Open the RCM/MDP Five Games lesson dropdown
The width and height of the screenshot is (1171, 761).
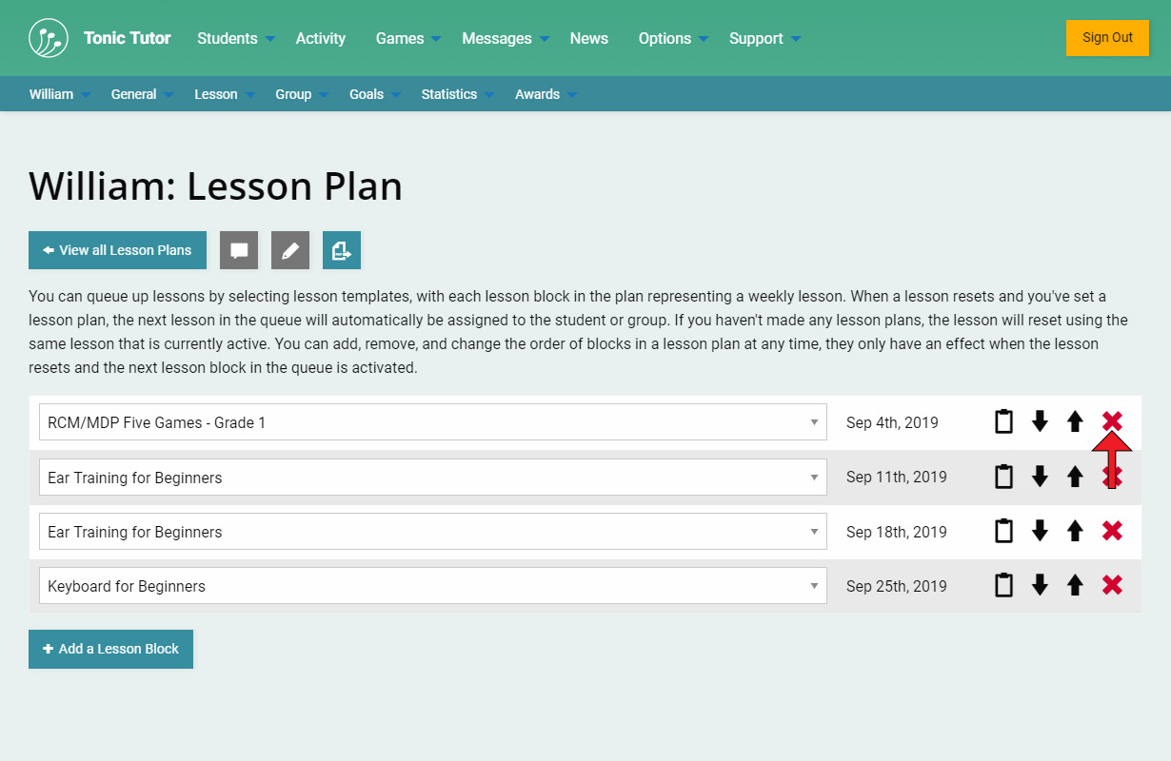(432, 422)
